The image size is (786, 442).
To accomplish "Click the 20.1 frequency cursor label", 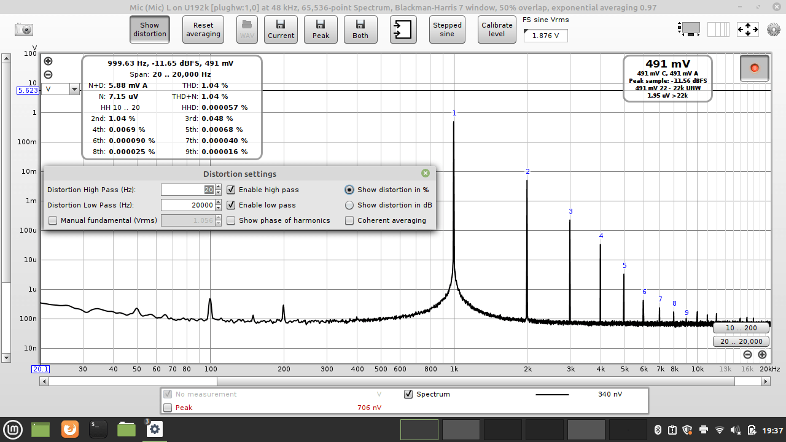I will [x=41, y=369].
